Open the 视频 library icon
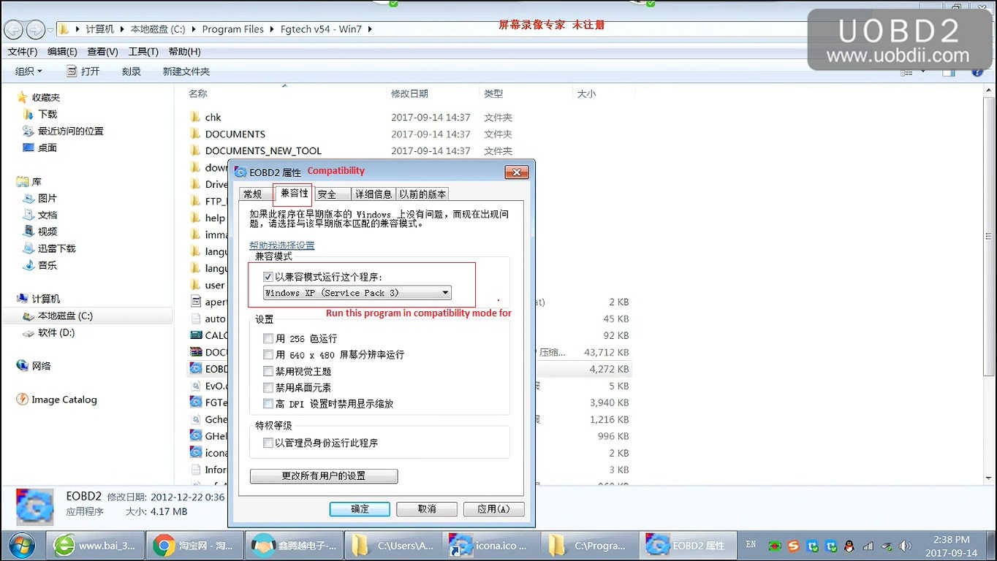 click(29, 232)
